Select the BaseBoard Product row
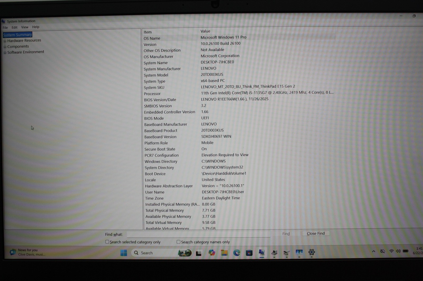The height and width of the screenshot is (281, 423). 239,130
